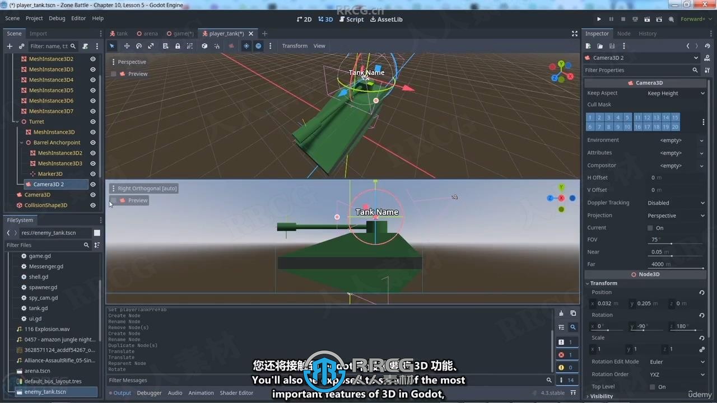Open the History tab
The width and height of the screenshot is (717, 403).
tap(648, 34)
